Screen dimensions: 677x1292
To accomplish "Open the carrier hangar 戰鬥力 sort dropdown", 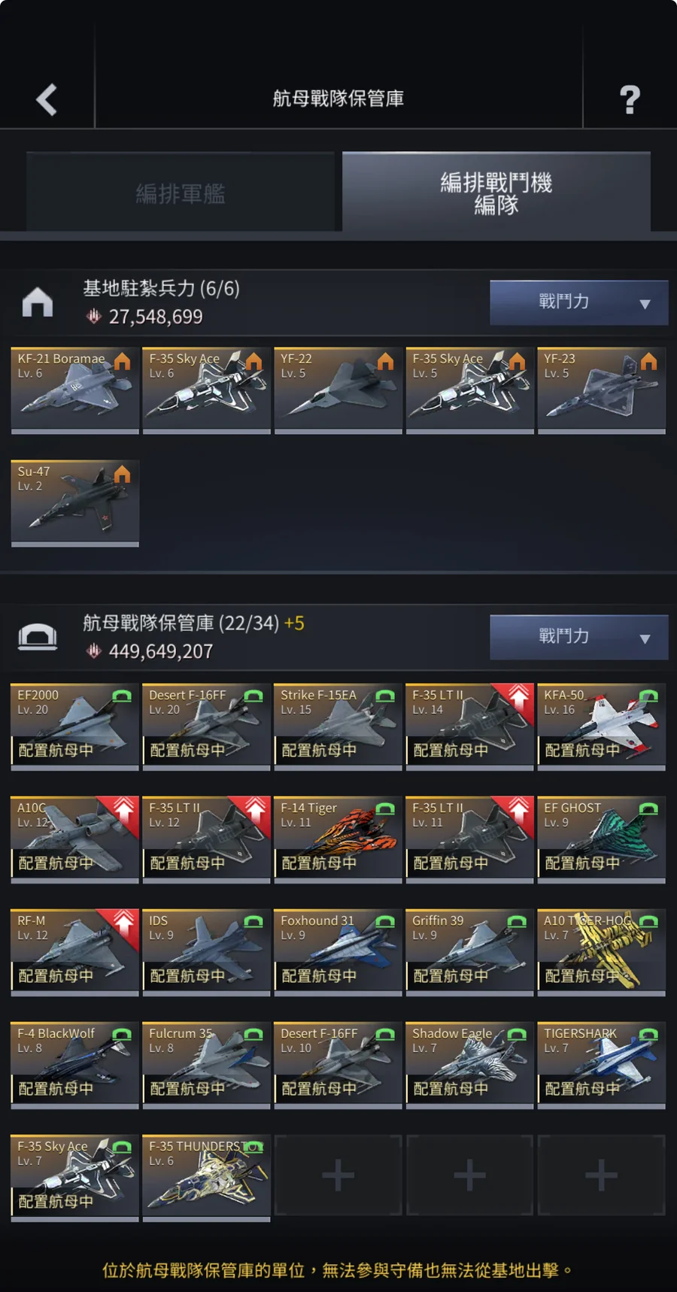I will pyautogui.click(x=578, y=637).
